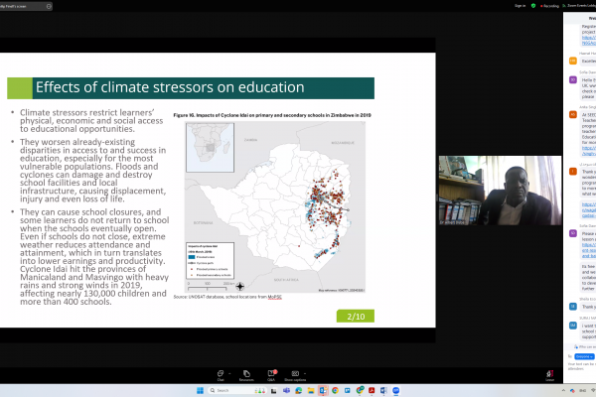
Task: Click the purple avatar in chat
Action: tap(572, 232)
